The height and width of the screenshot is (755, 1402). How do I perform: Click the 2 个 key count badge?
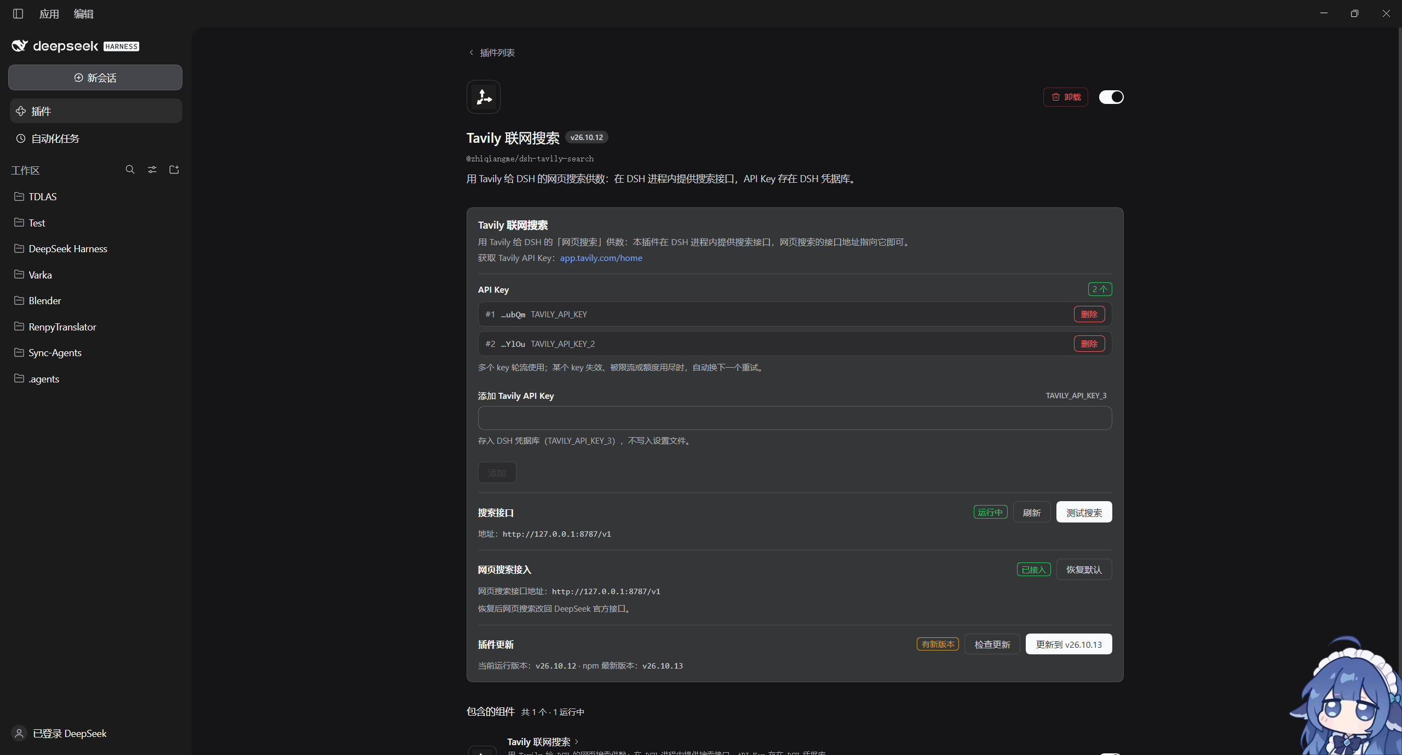pos(1100,289)
